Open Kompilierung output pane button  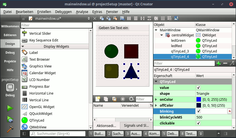pos(152,134)
